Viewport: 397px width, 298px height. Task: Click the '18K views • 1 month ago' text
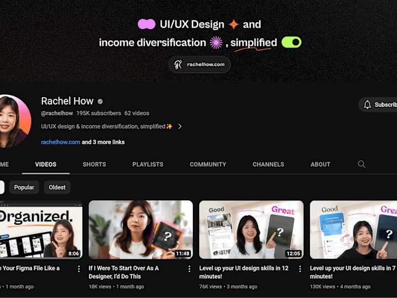click(116, 286)
